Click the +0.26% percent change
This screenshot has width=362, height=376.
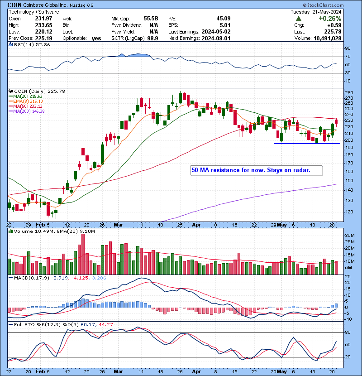pyautogui.click(x=330, y=19)
